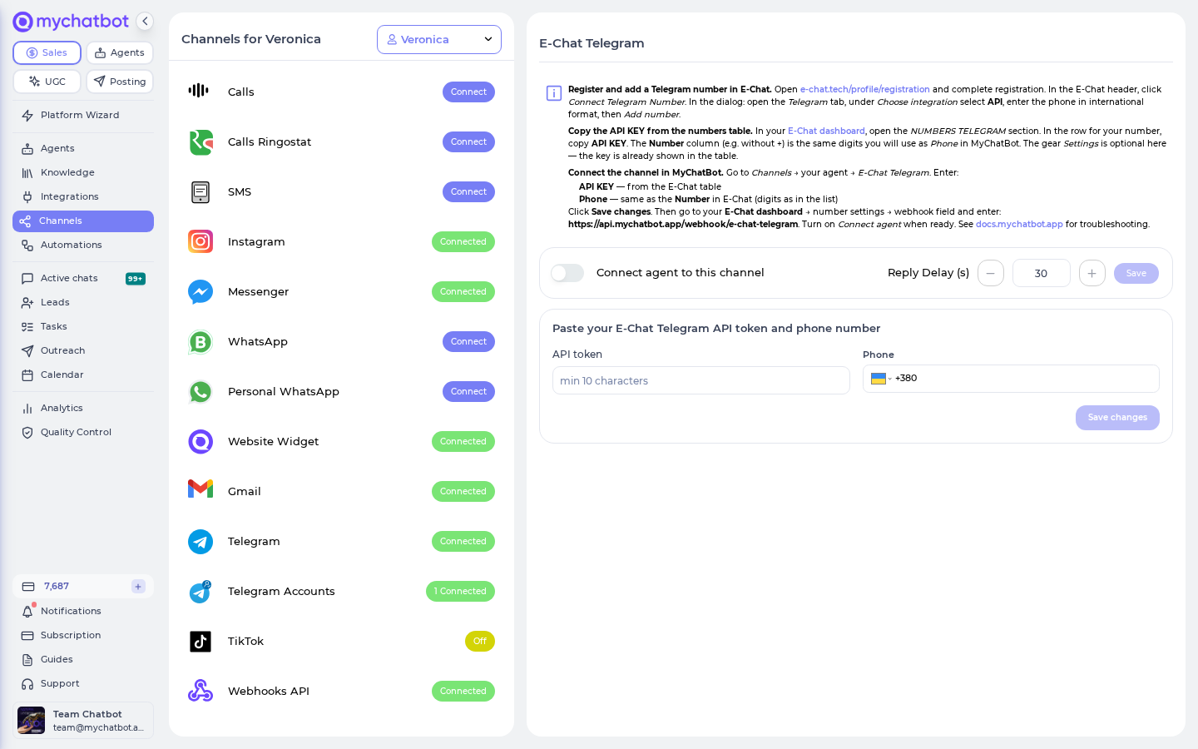Click the info icon beside instructions

tap(554, 93)
